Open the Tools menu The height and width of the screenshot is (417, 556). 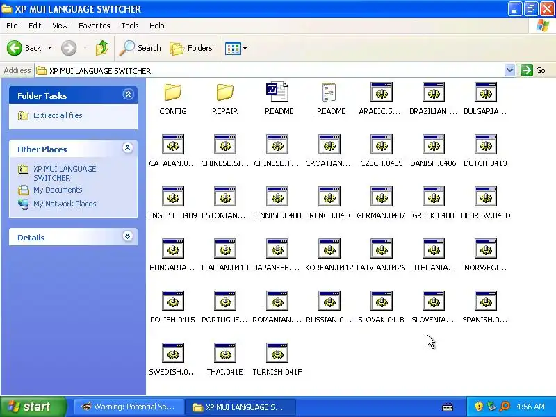tap(130, 26)
